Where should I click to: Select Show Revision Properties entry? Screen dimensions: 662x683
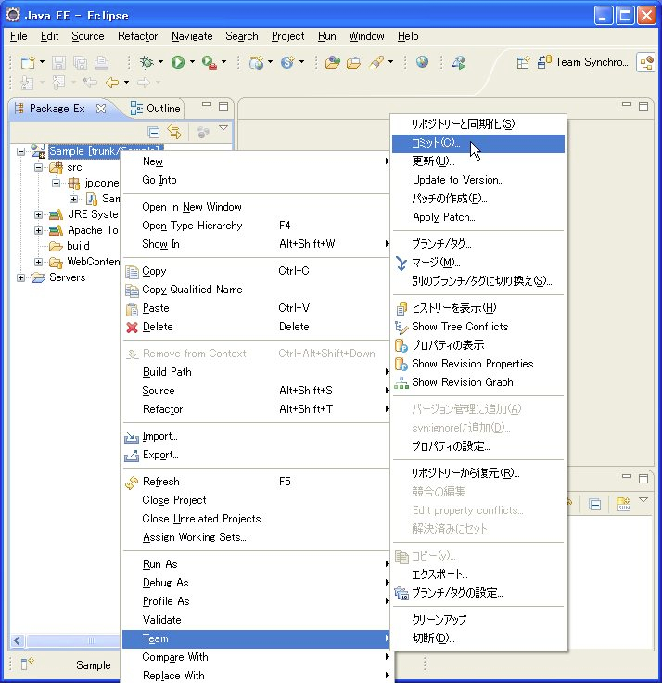[478, 363]
